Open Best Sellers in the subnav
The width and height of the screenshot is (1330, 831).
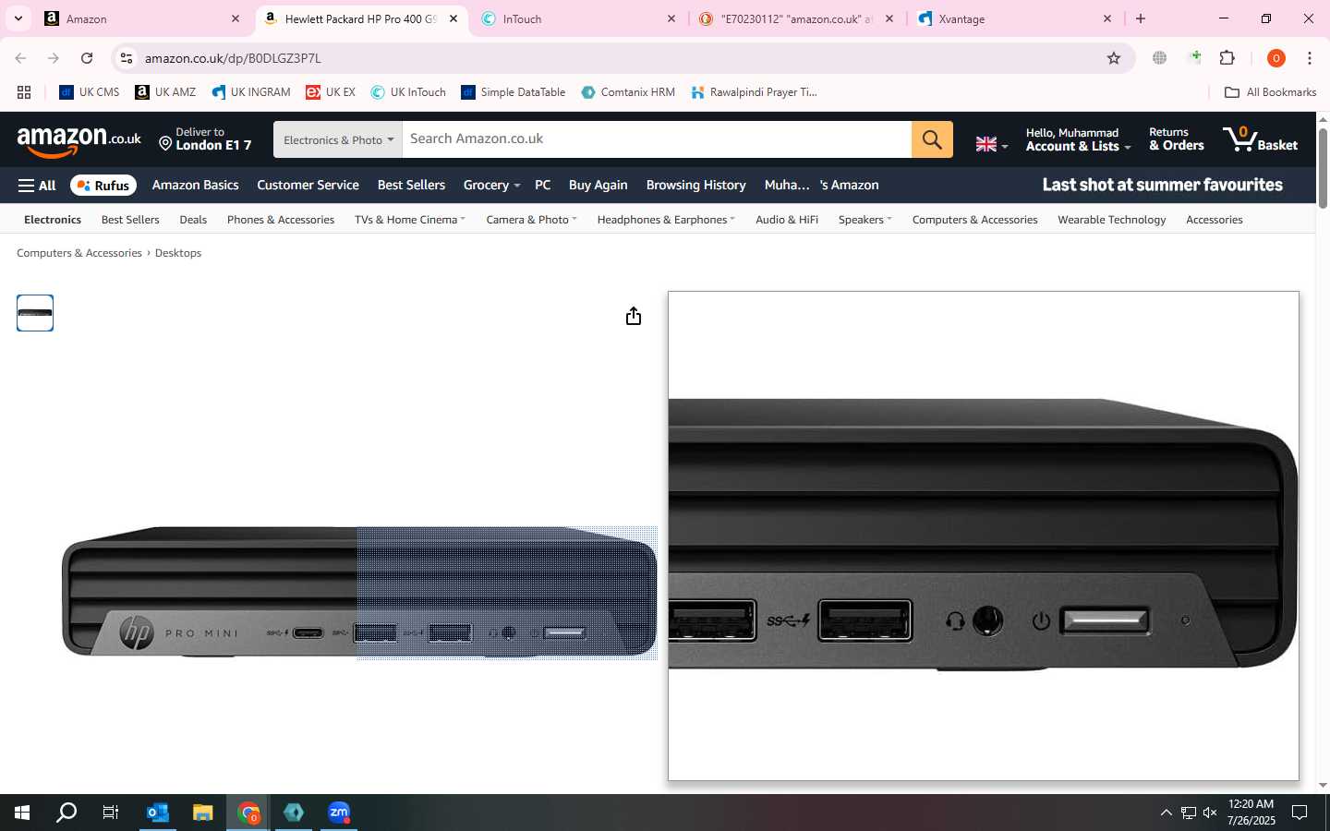coord(130,220)
